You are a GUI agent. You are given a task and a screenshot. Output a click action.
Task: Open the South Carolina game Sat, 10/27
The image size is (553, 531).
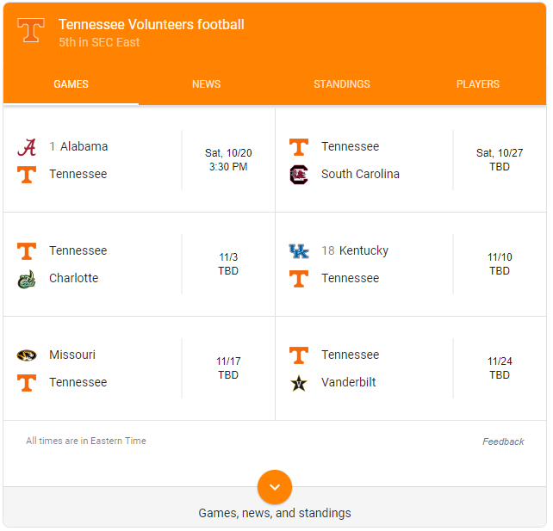[x=412, y=161]
